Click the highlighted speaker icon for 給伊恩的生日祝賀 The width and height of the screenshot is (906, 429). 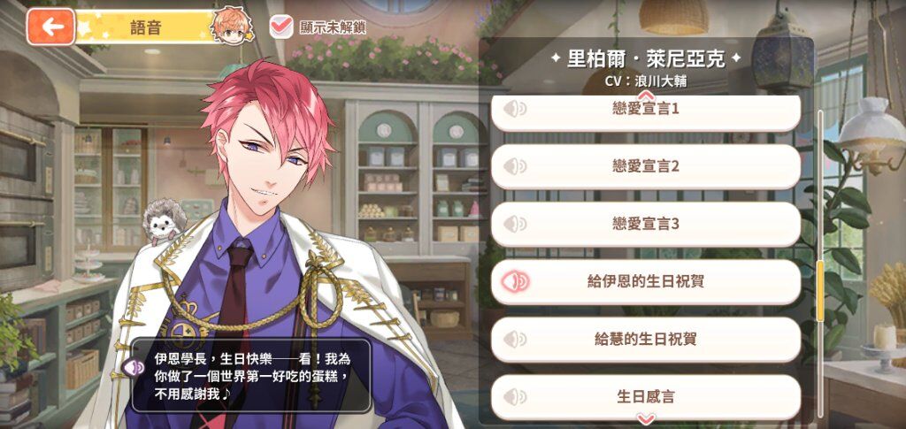coord(515,282)
